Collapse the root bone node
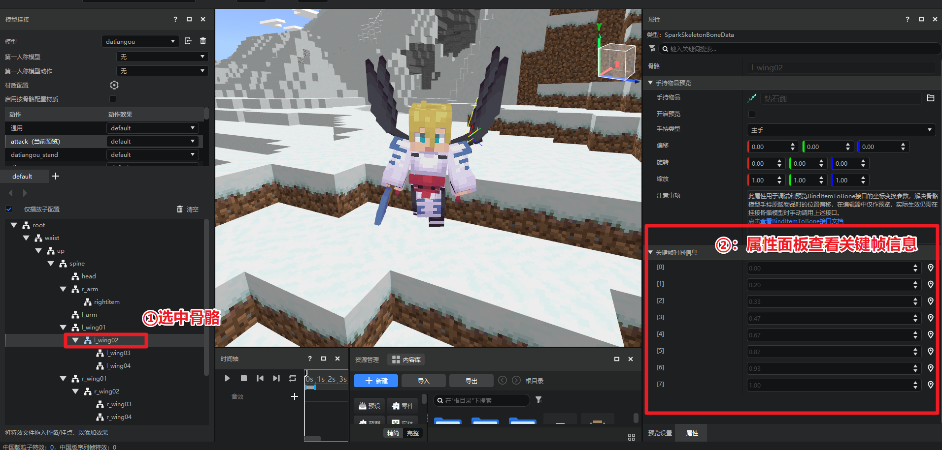 14,225
